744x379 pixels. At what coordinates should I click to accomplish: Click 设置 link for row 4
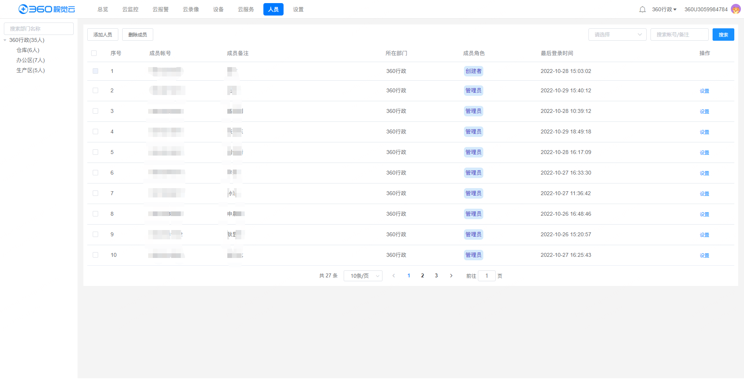(704, 132)
